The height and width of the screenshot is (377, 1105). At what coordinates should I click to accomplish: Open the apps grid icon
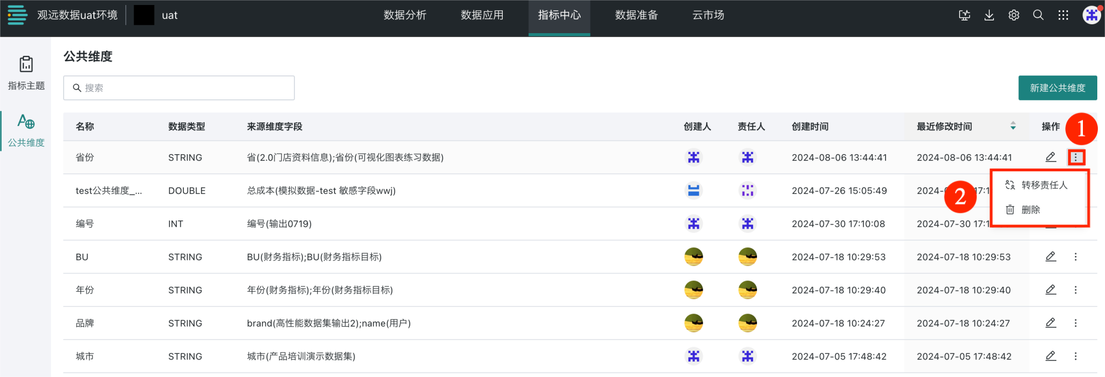1063,15
